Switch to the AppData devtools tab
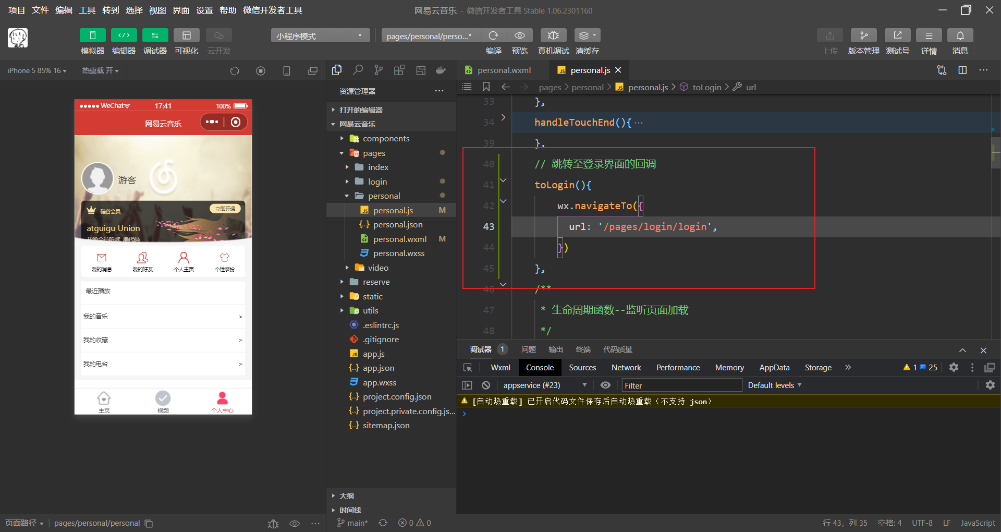Screen dimensions: 1001x532 774,368
